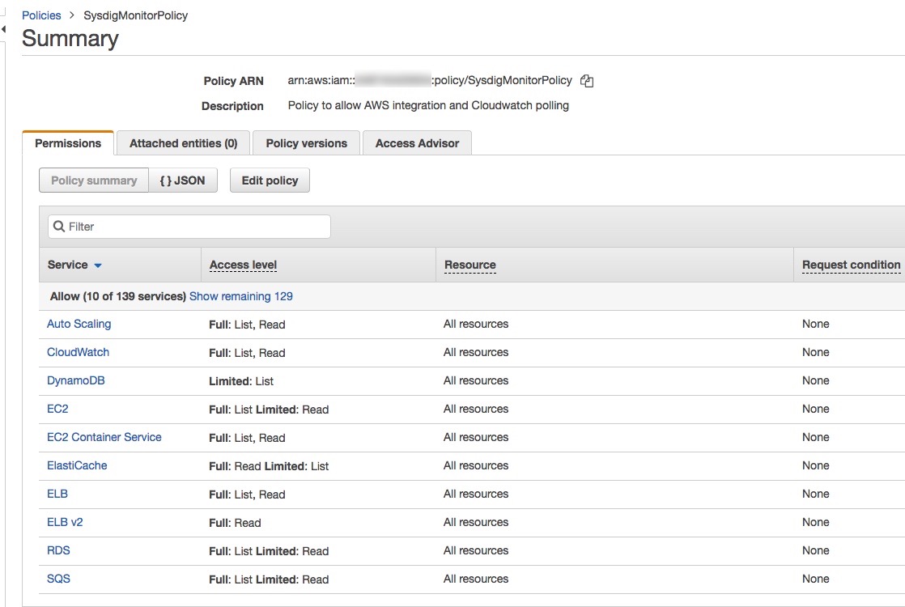This screenshot has width=905, height=607.
Task: Open the CloudWatch service link
Action: tap(78, 352)
